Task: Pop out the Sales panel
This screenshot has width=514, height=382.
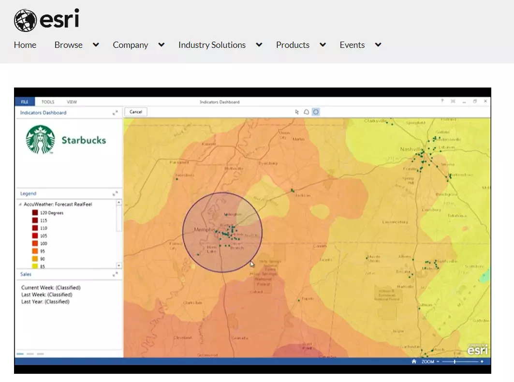Action: pos(115,274)
